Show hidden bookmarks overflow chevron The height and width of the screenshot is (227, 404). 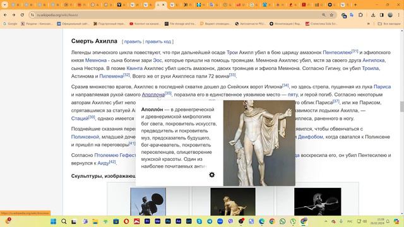pyautogui.click(x=369, y=24)
